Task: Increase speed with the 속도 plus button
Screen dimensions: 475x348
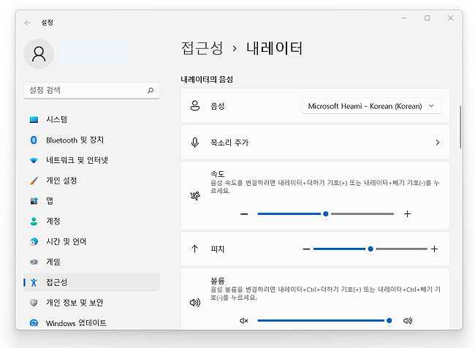Action: [x=408, y=214]
